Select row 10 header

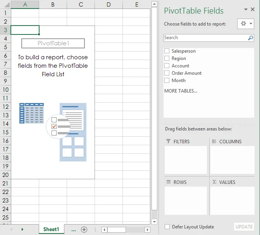point(5,90)
